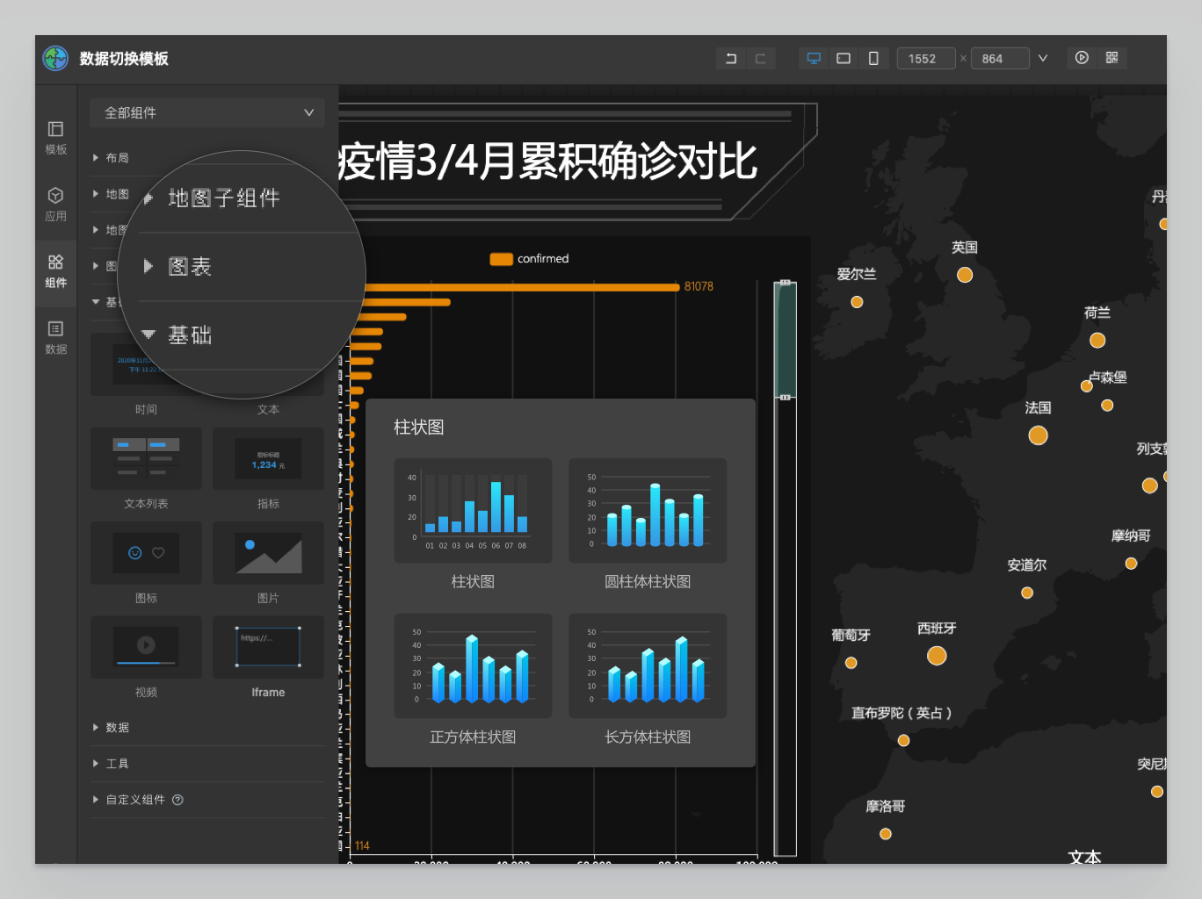Click the redo arrow icon
Image resolution: width=1202 pixels, height=899 pixels.
[761, 58]
